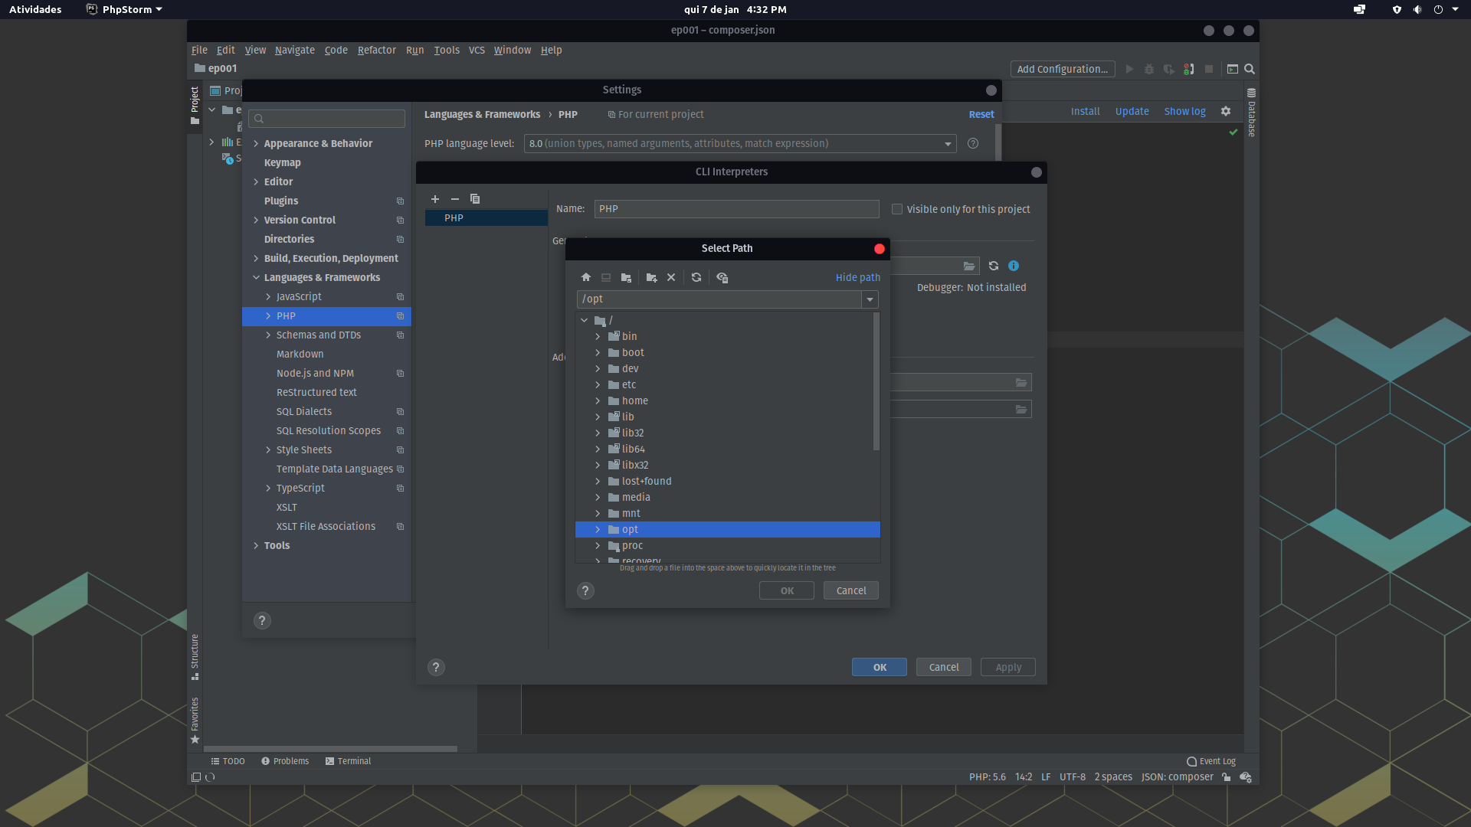Open path history dropdown in Select Path
The height and width of the screenshot is (827, 1471).
(x=870, y=299)
